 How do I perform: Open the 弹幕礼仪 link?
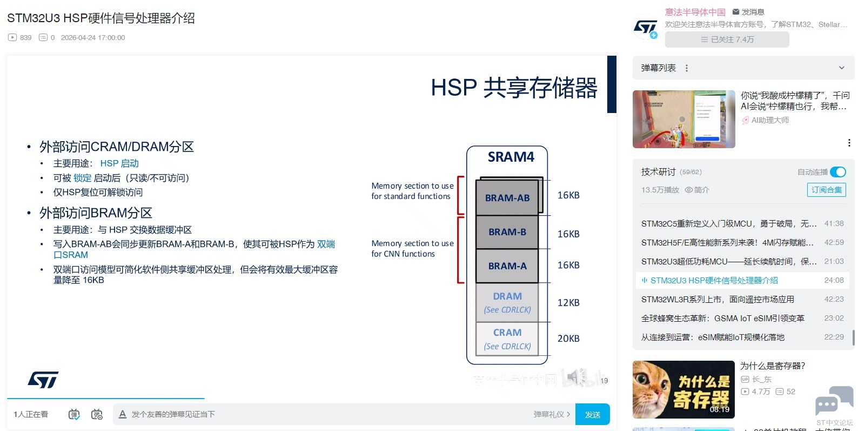[x=552, y=414]
